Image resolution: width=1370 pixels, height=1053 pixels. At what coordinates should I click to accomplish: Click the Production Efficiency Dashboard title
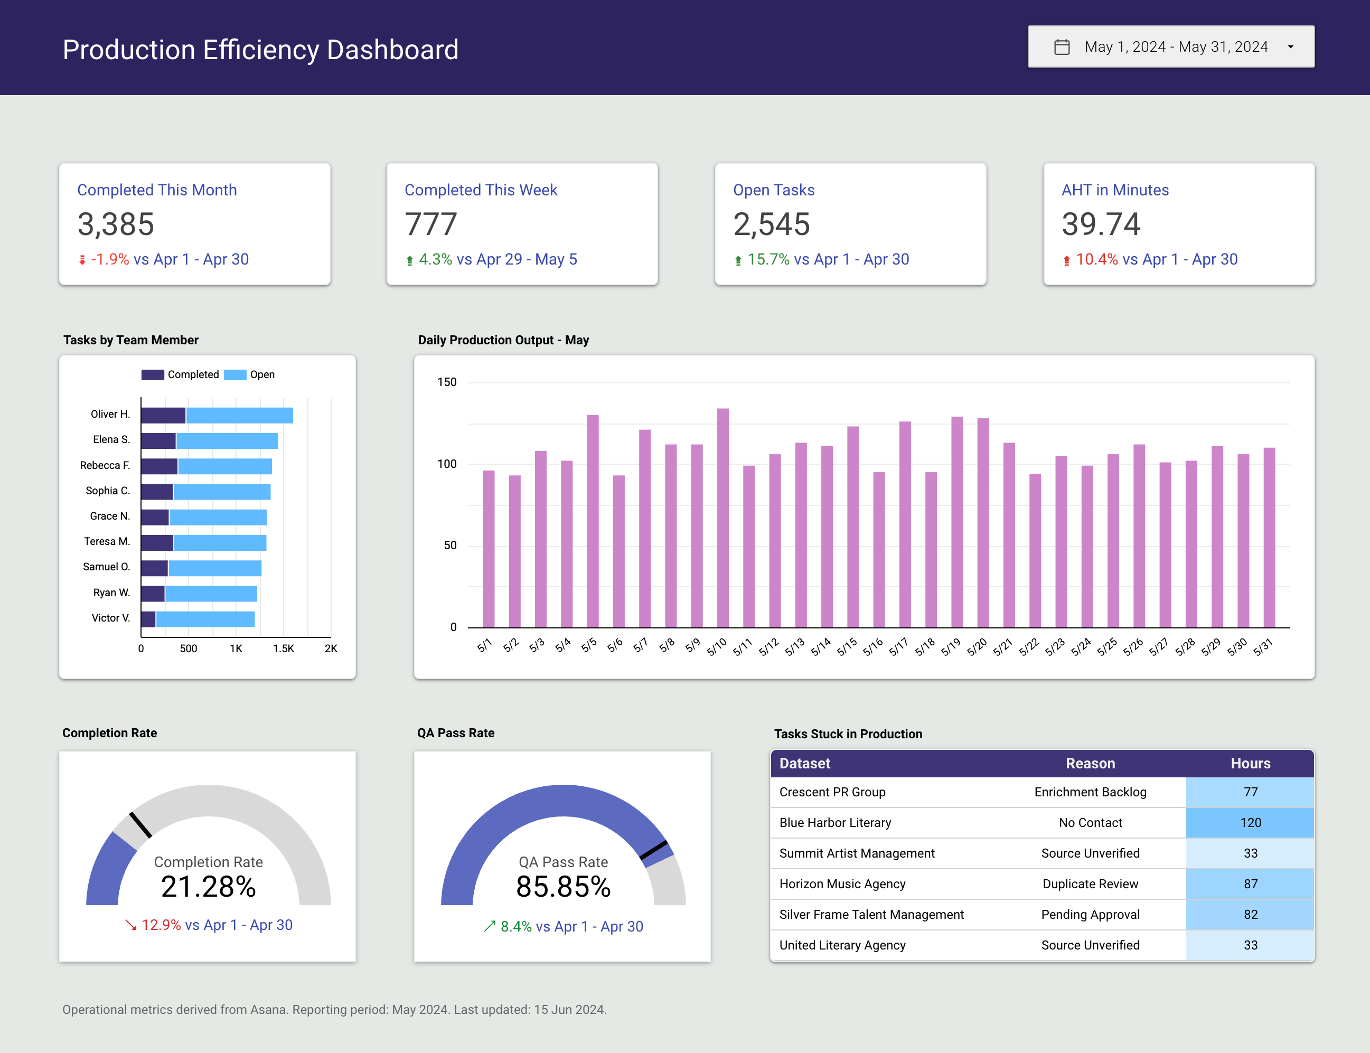(261, 50)
